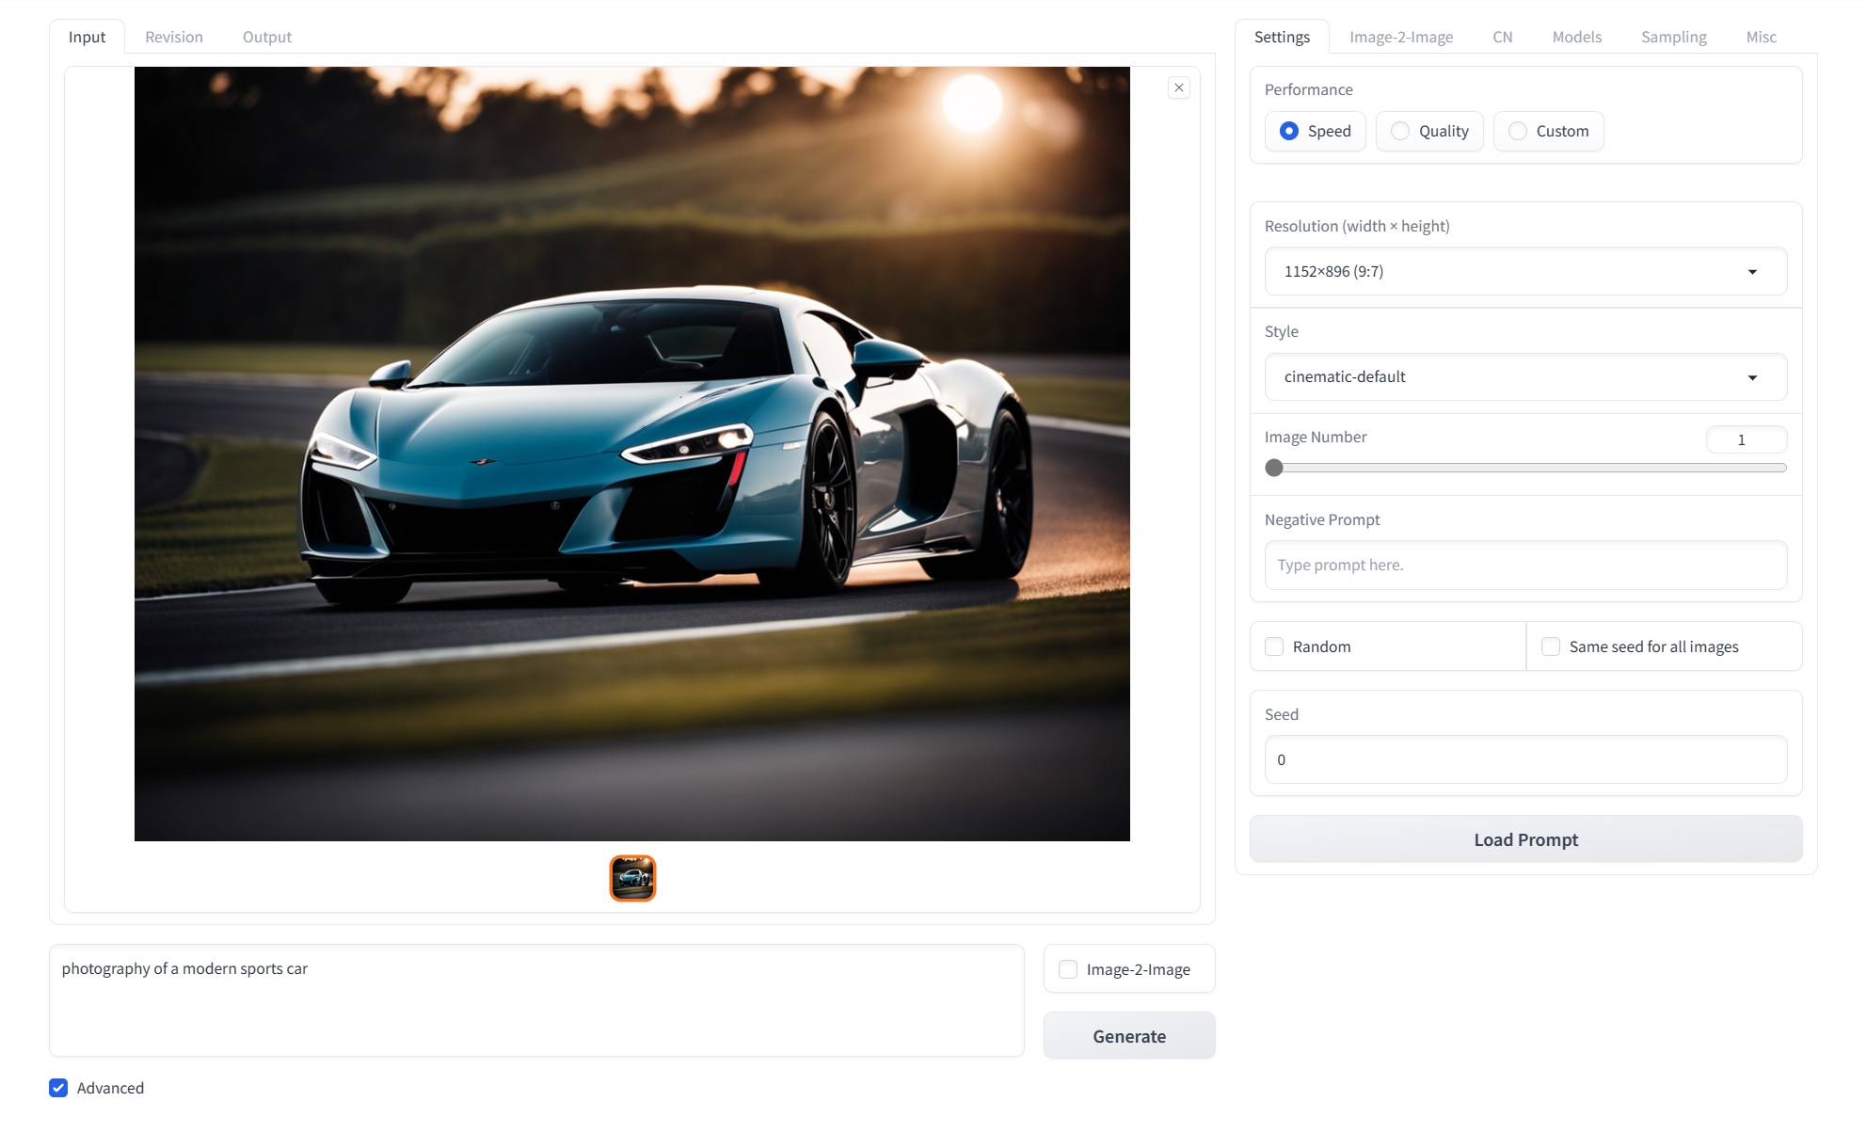Screen dimensions: 1867x1133
Task: Click the Seed input field
Action: (1525, 759)
